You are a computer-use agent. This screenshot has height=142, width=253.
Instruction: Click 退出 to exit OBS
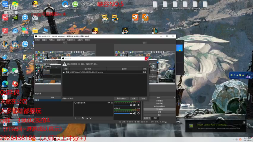pos(159,115)
